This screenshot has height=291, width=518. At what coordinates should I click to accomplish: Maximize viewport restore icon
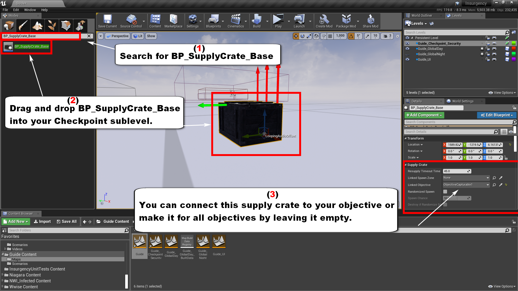[x=397, y=36]
